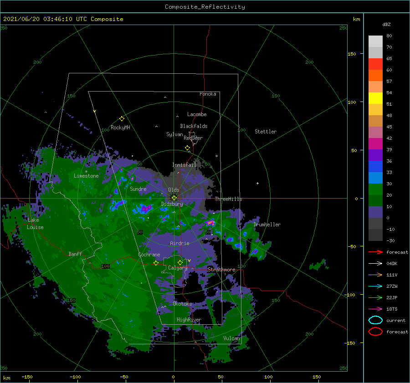
Task: Click the ThreeHills label
Action: (x=229, y=199)
